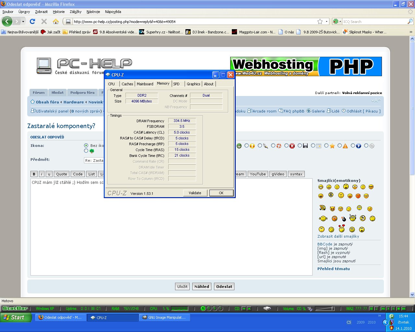
Task: Insert the red blushing face smiley
Action: 358,196
